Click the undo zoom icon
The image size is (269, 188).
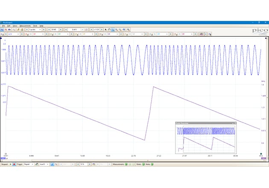pyautogui.click(x=124, y=30)
